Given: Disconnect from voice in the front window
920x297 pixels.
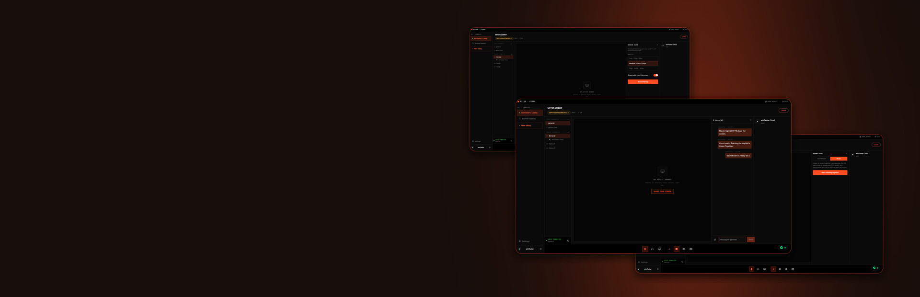Looking at the screenshot, I should tap(568, 241).
